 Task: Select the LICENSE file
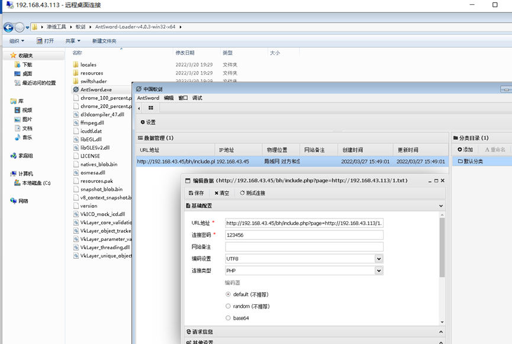tap(87, 156)
